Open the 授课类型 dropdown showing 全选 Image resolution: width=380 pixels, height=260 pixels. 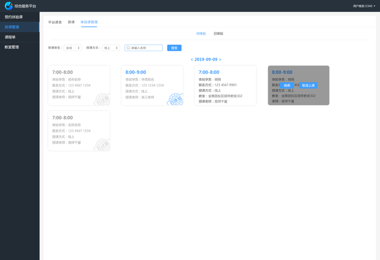[73, 48]
